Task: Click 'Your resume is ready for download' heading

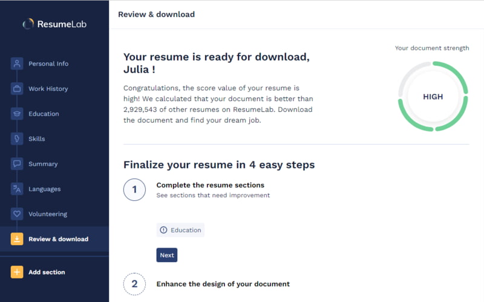Action: 217,63
